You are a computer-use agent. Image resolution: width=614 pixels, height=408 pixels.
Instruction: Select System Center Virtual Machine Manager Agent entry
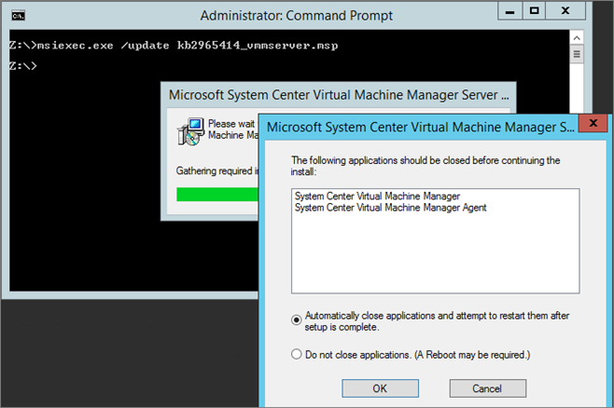point(390,208)
